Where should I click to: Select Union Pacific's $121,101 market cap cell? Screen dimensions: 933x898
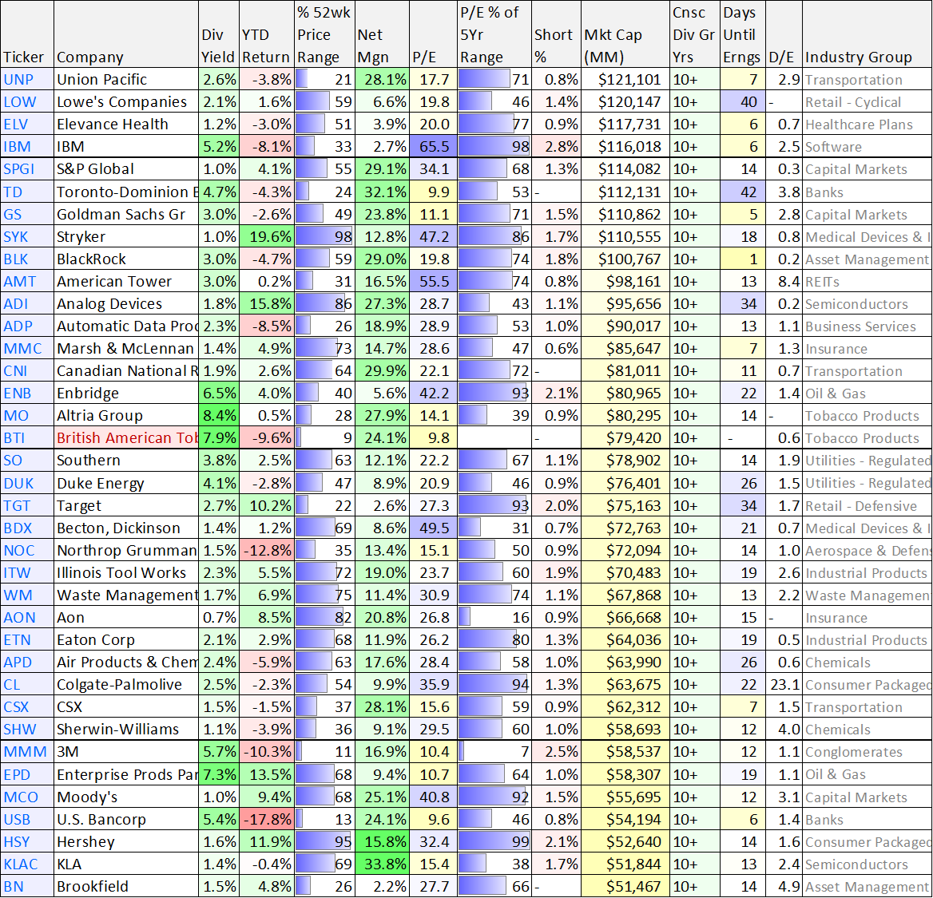coord(625,80)
